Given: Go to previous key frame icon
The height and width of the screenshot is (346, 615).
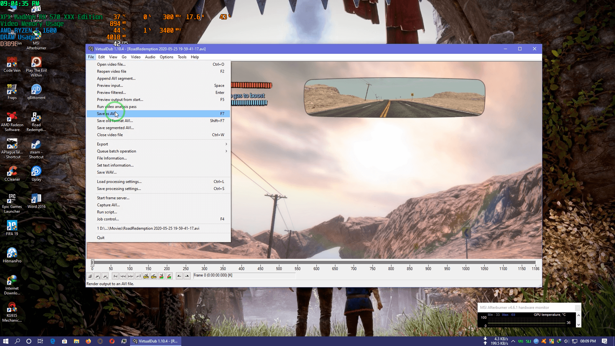Looking at the screenshot, I should pos(146,276).
